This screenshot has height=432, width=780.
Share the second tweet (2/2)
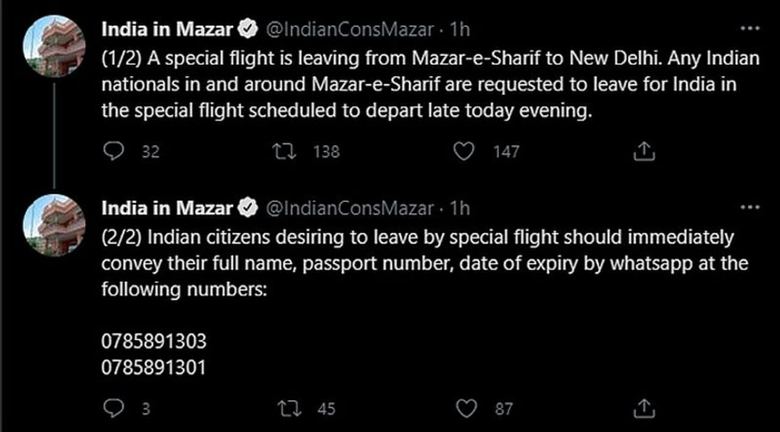tap(643, 408)
